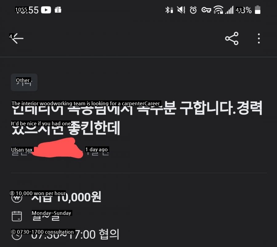Viewport: 277px width, 247px height.
Task: Tap the Ulsan location text
Action: tap(22, 151)
